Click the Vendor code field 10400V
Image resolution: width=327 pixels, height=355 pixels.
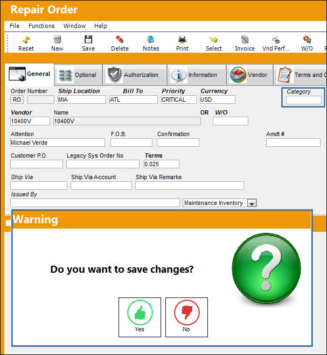tap(30, 121)
